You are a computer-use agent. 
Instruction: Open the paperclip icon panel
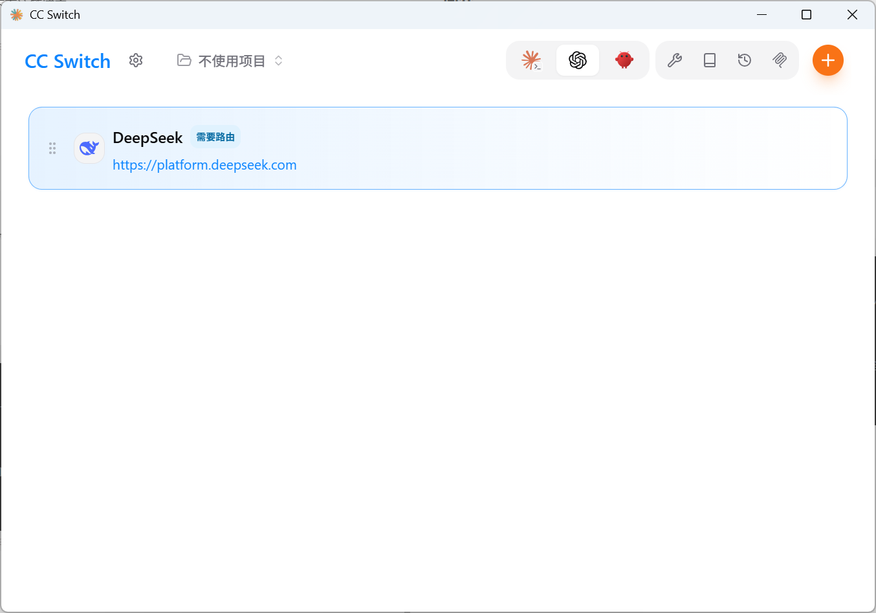(x=780, y=60)
